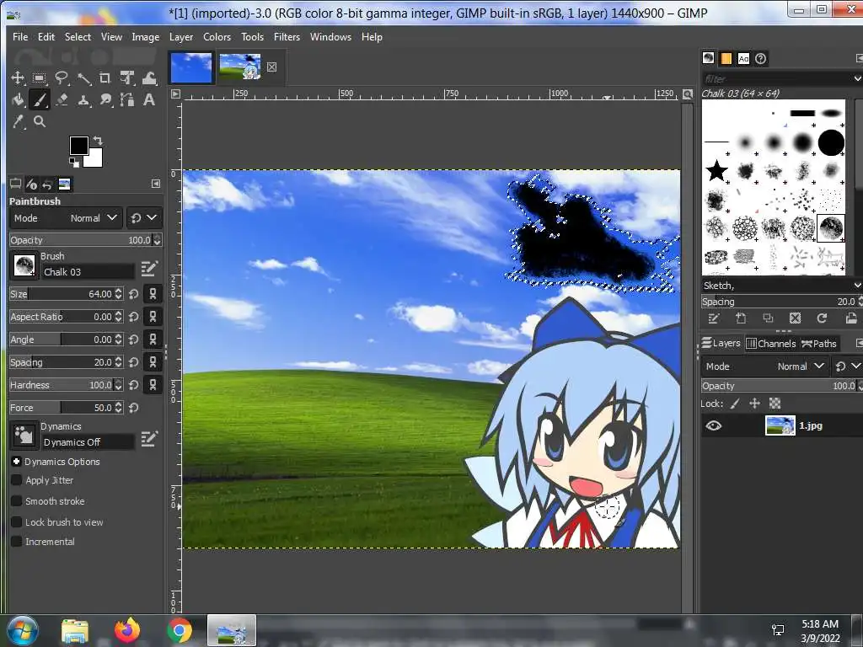Enable Apply Jitter checkbox
The width and height of the screenshot is (863, 647).
click(x=17, y=480)
